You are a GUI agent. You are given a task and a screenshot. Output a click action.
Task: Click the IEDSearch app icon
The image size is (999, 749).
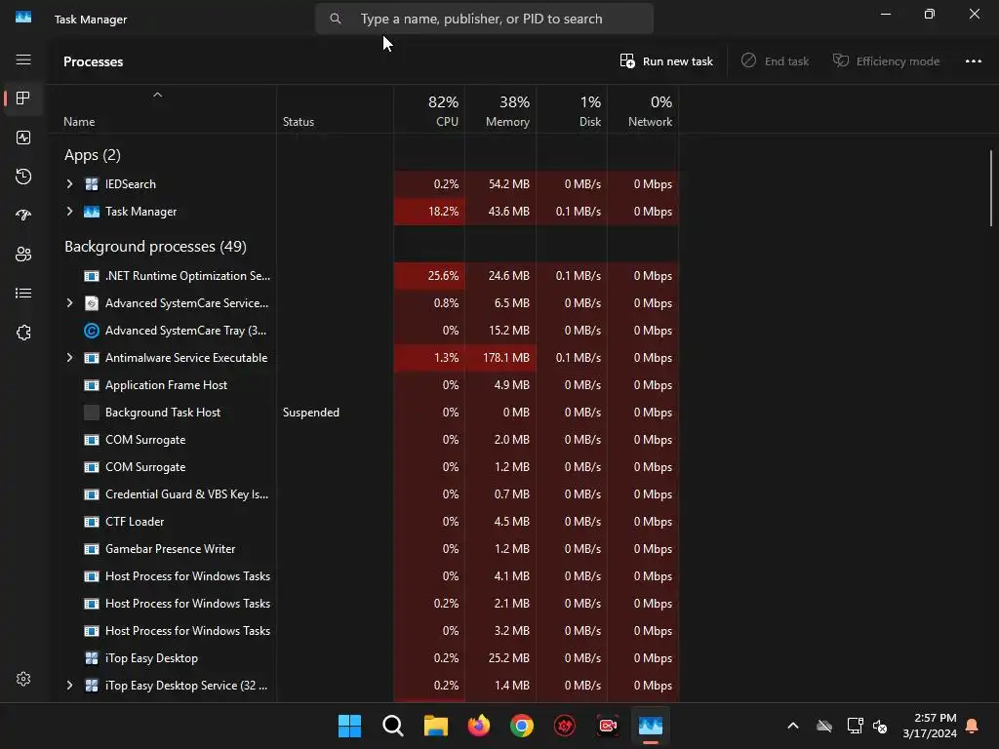(x=92, y=184)
